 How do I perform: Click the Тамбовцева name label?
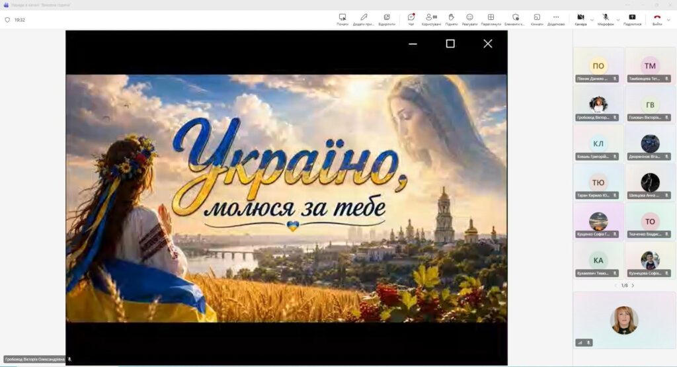(x=644, y=79)
